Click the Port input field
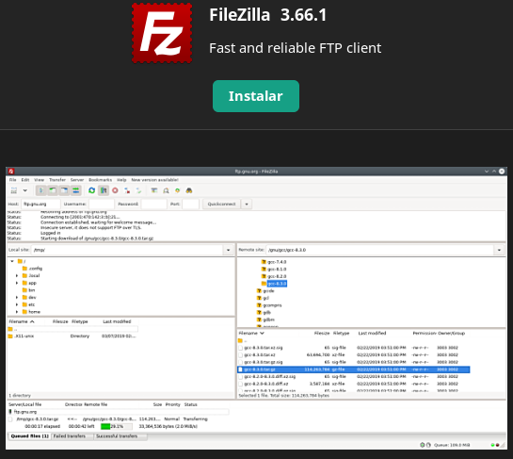Image resolution: width=513 pixels, height=459 pixels. click(x=190, y=204)
